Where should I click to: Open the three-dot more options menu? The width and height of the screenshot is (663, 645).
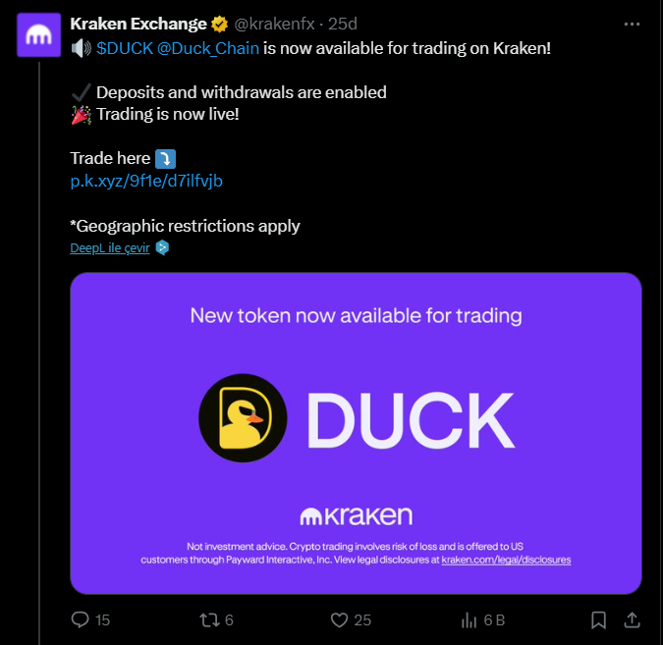632,23
